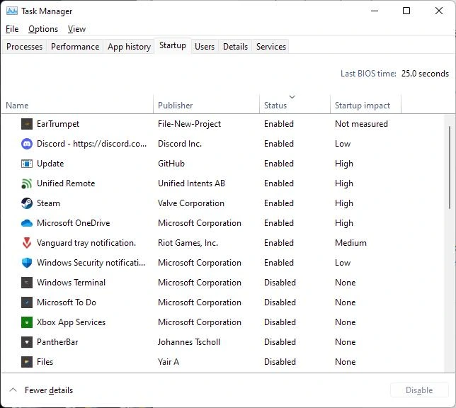Click the Windows Security shield icon
The image size is (456, 408).
point(27,263)
